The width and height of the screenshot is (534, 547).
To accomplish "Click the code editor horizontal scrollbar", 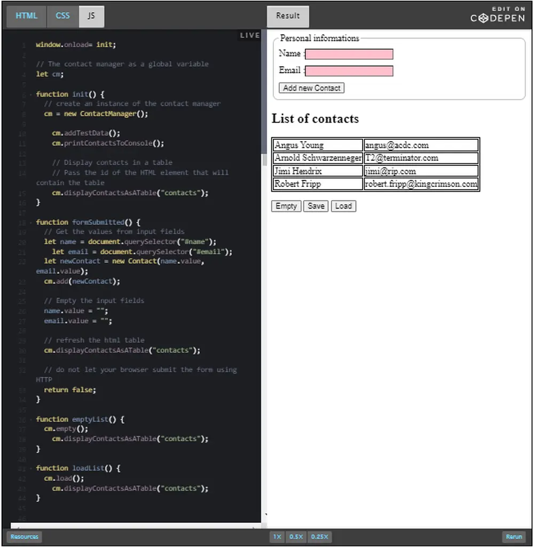I will point(136,525).
